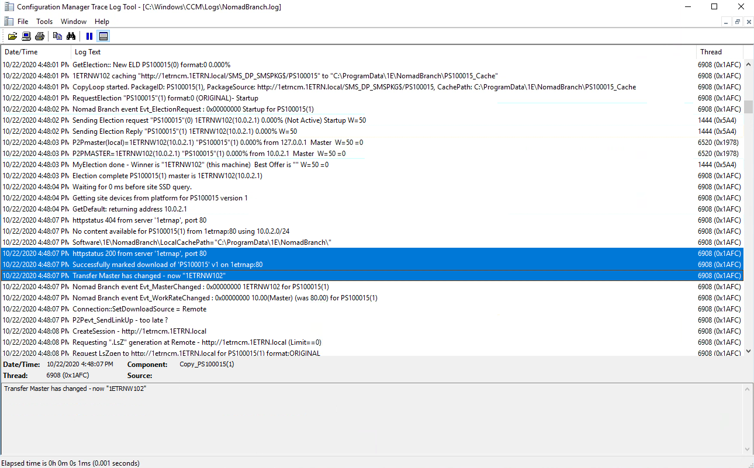Sort by the Date/Time column header
Image resolution: width=754 pixels, height=468 pixels.
[35, 52]
